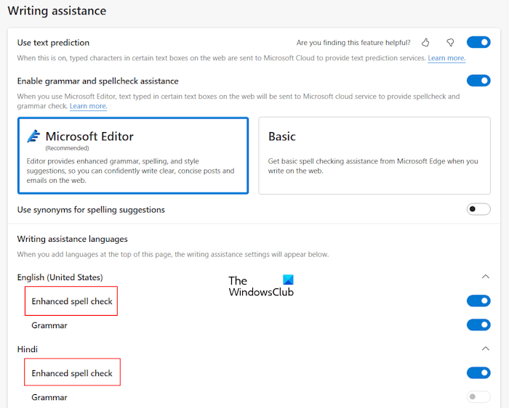Click the English Enhanced spell check label
Image resolution: width=509 pixels, height=408 pixels.
[71, 301]
